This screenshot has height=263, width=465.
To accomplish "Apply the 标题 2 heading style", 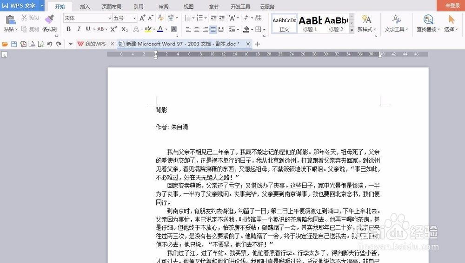I will [x=336, y=23].
